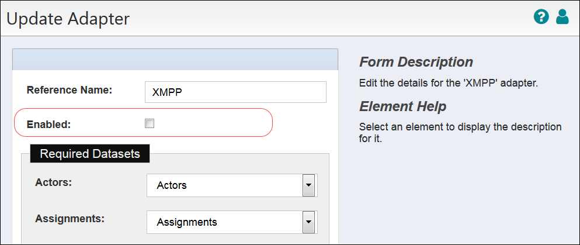Select the 'XMPP' adapter description text

449,83
